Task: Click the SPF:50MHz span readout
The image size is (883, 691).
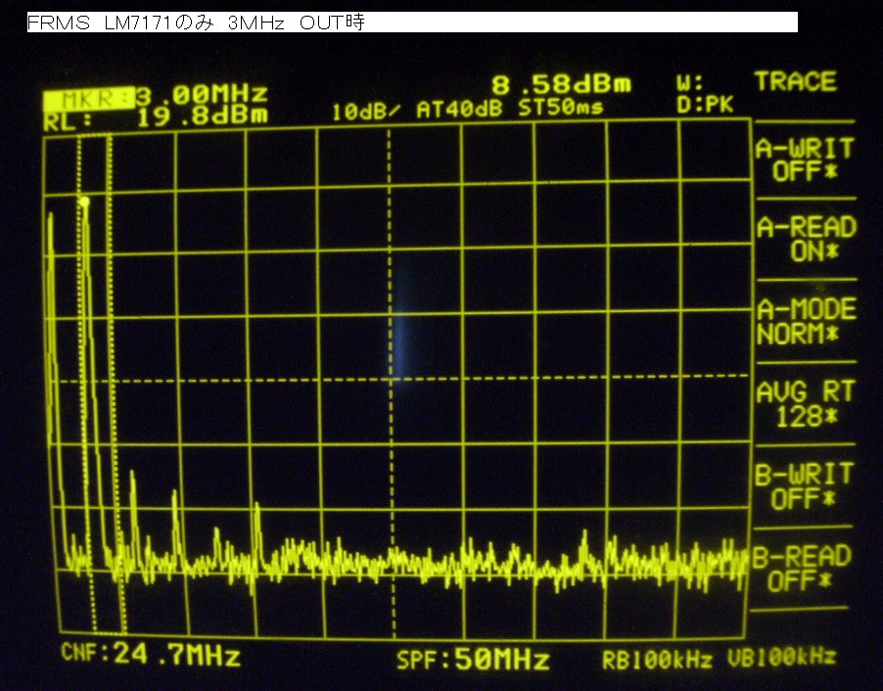Action: pyautogui.click(x=473, y=659)
